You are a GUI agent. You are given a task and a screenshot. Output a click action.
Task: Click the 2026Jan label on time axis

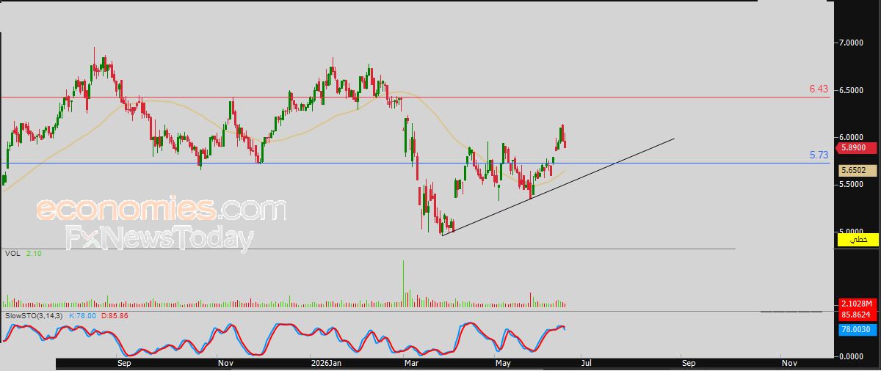pyautogui.click(x=326, y=362)
